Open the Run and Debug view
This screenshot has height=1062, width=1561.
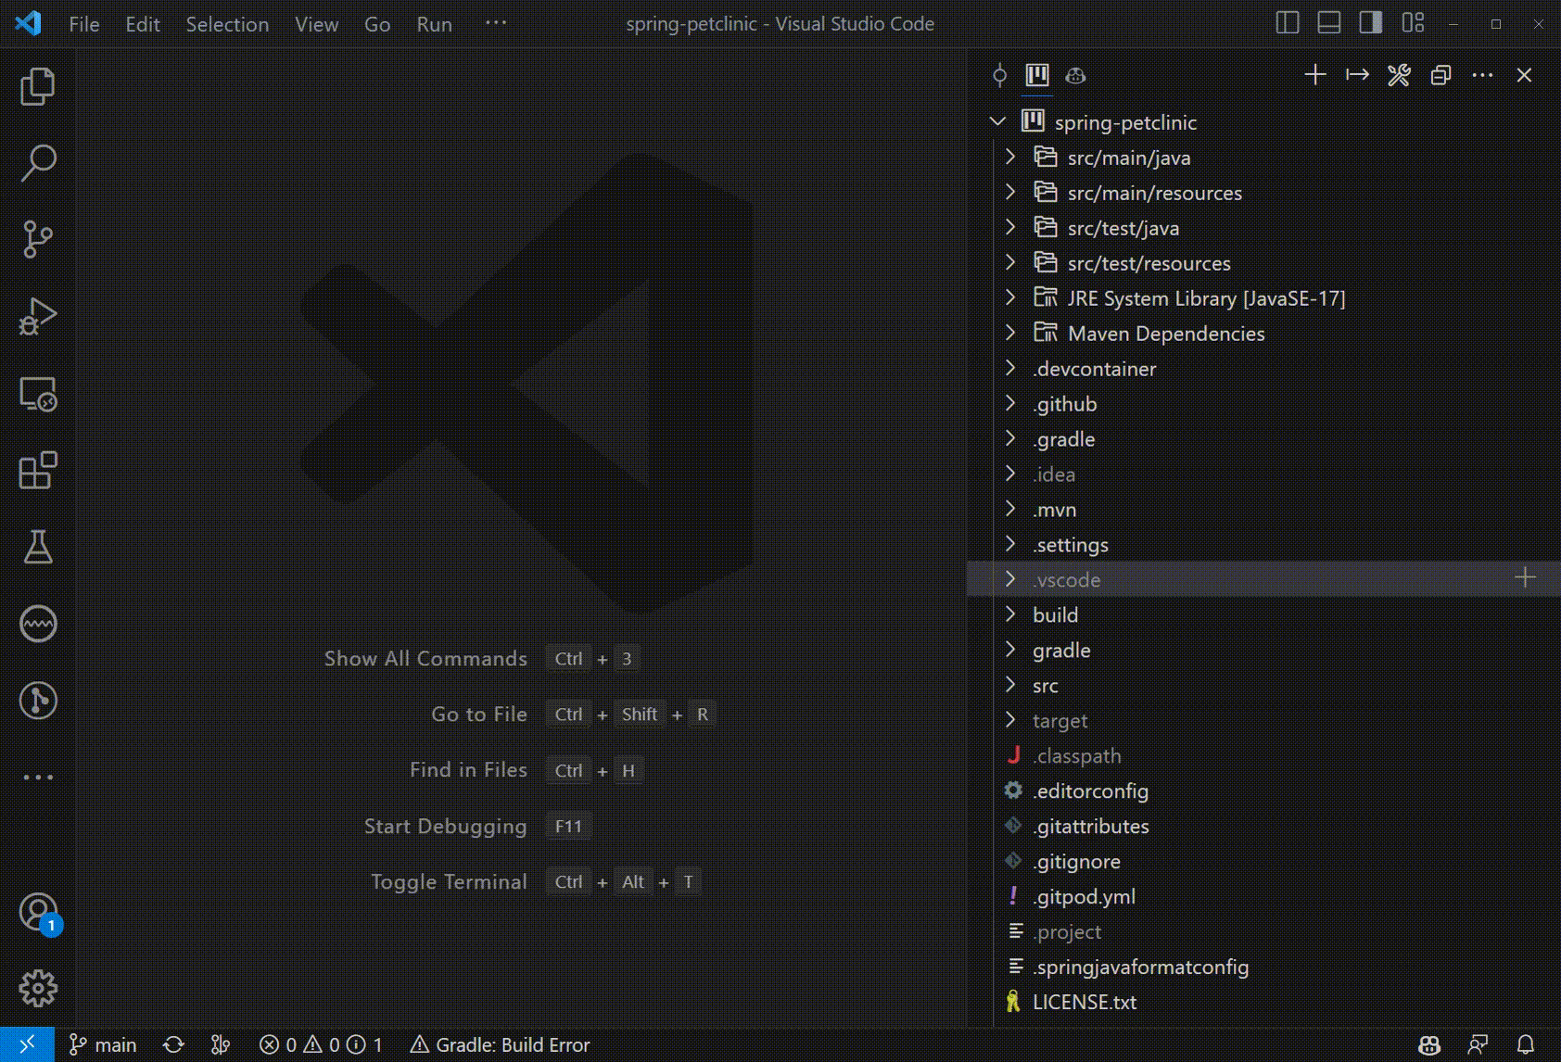pos(38,316)
